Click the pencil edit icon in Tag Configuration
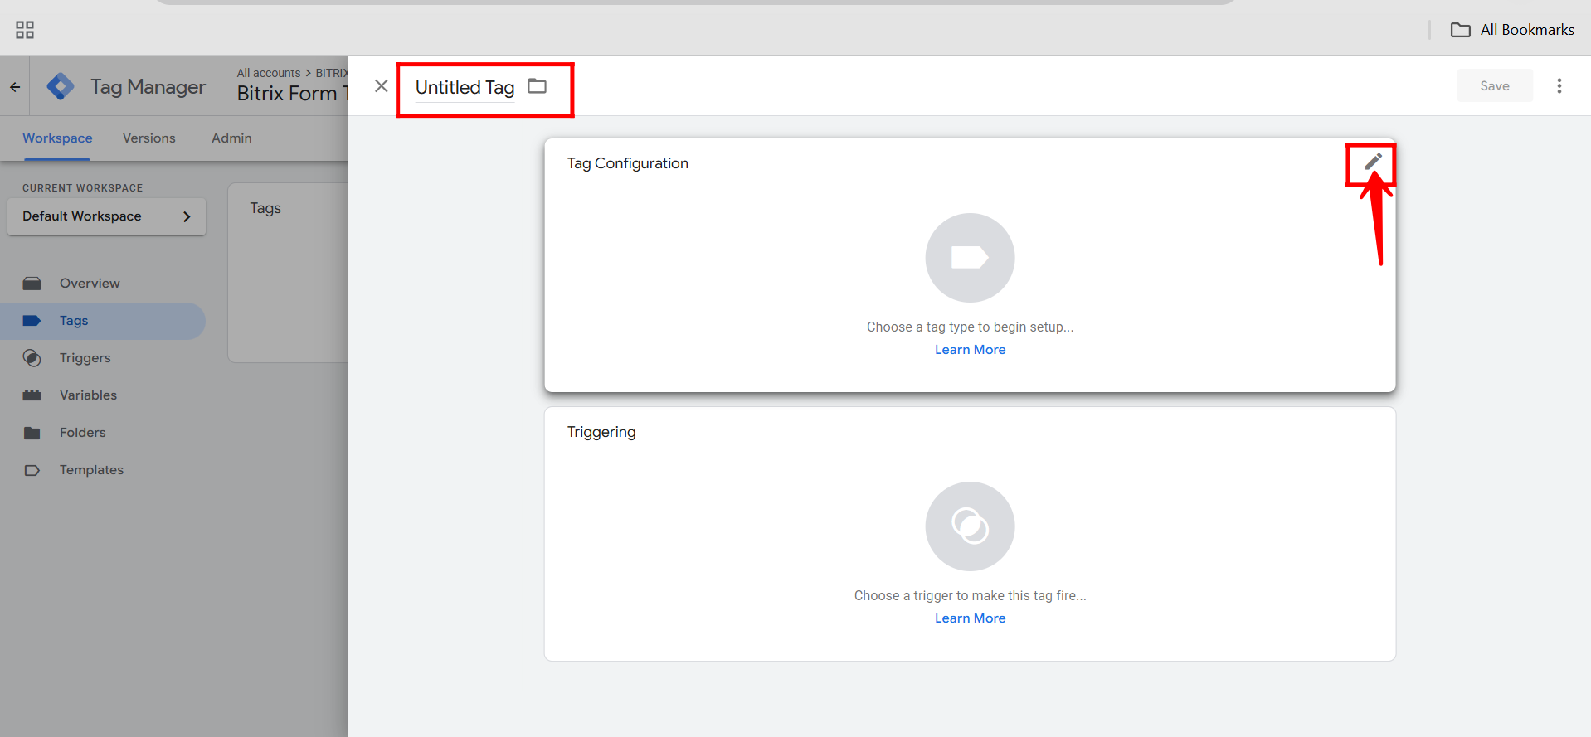The image size is (1591, 737). pyautogui.click(x=1373, y=162)
